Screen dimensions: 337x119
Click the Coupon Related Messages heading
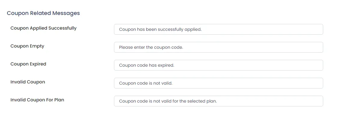point(43,13)
